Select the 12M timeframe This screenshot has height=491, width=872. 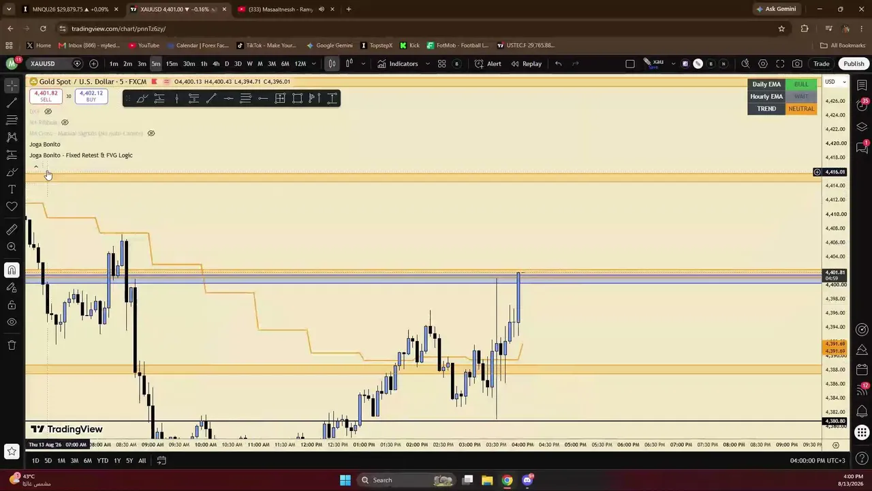pyautogui.click(x=300, y=63)
